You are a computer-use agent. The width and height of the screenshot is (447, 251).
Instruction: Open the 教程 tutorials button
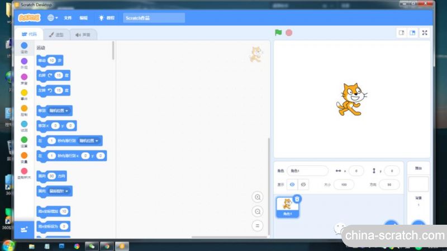pyautogui.click(x=106, y=18)
